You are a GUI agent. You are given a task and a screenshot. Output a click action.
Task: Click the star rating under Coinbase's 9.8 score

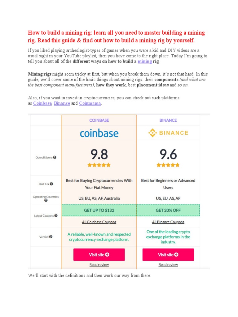99,165
